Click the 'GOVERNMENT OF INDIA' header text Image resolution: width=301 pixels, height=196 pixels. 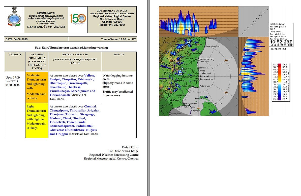point(112,11)
